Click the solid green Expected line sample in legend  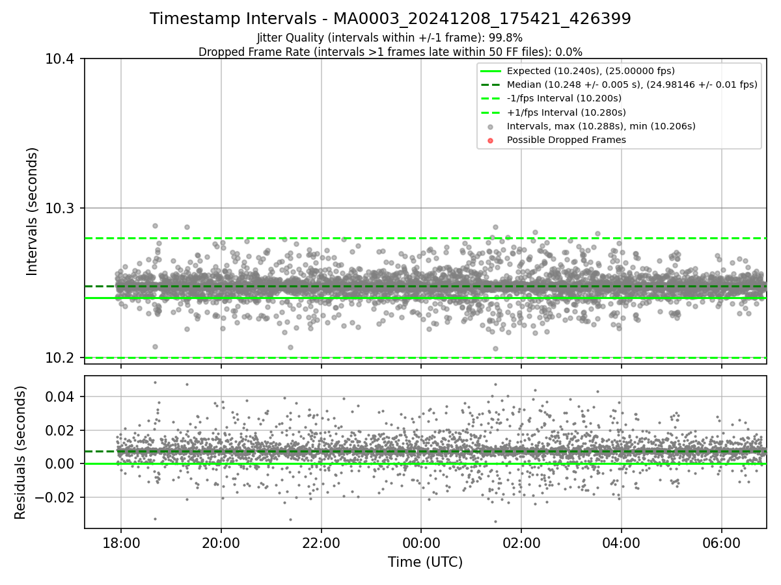pos(491,71)
